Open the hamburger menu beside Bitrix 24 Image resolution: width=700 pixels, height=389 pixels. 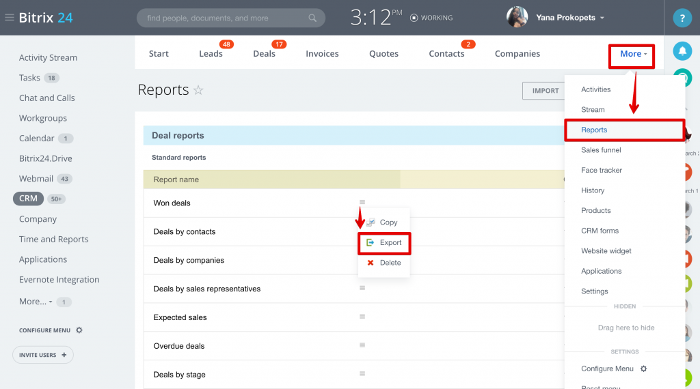click(10, 18)
